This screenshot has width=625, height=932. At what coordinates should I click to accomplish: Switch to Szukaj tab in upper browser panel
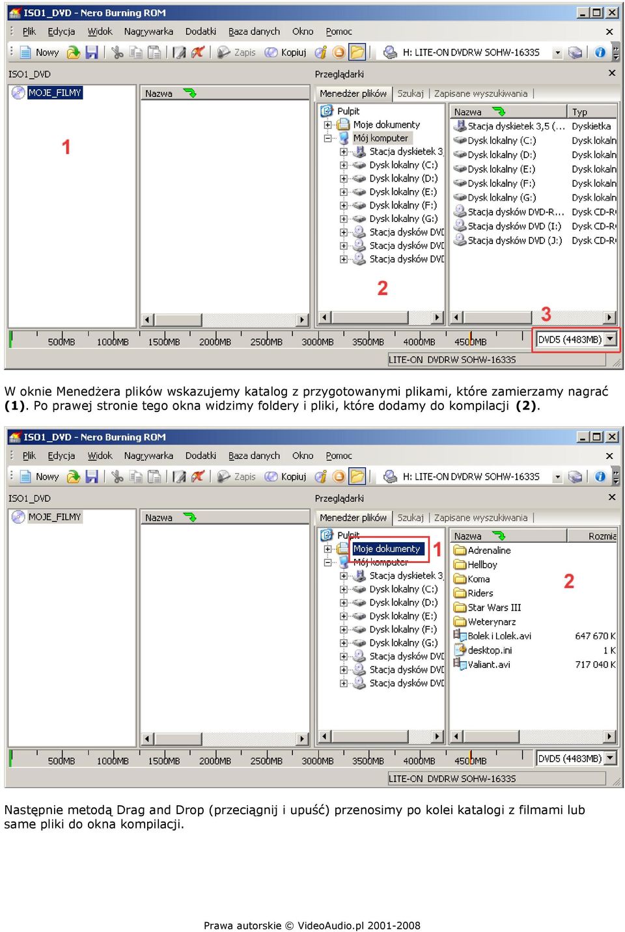click(x=410, y=94)
